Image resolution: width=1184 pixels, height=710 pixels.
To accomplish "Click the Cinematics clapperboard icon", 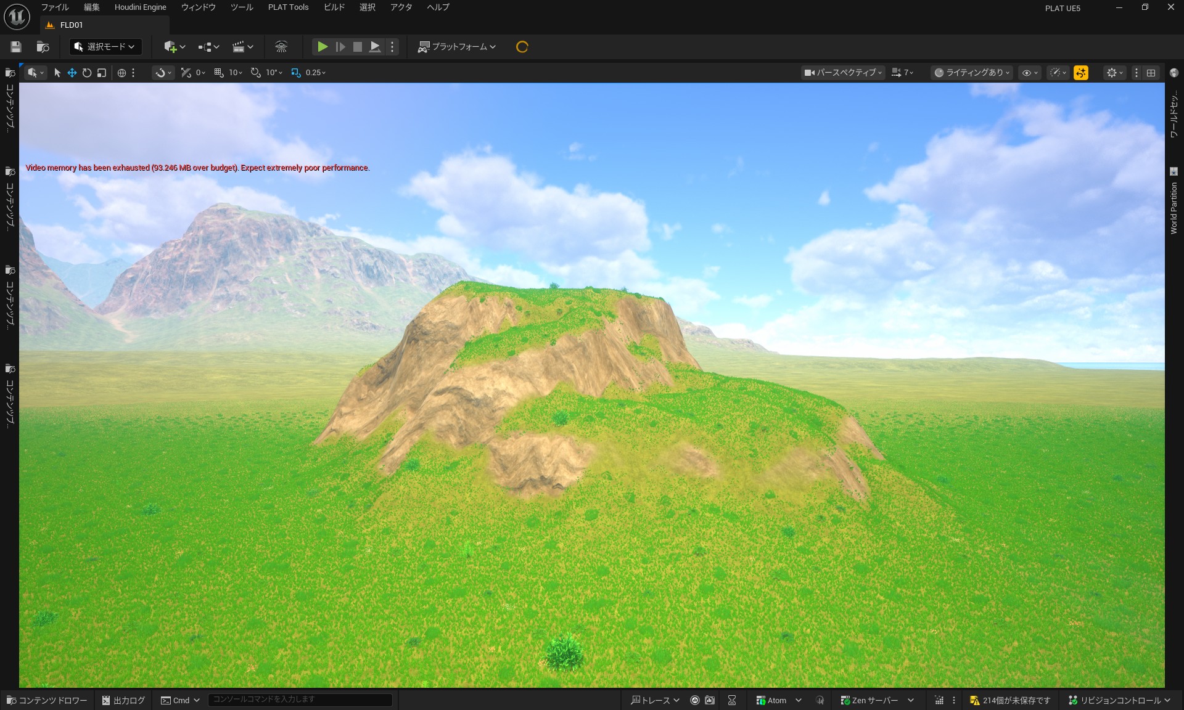I will (239, 46).
